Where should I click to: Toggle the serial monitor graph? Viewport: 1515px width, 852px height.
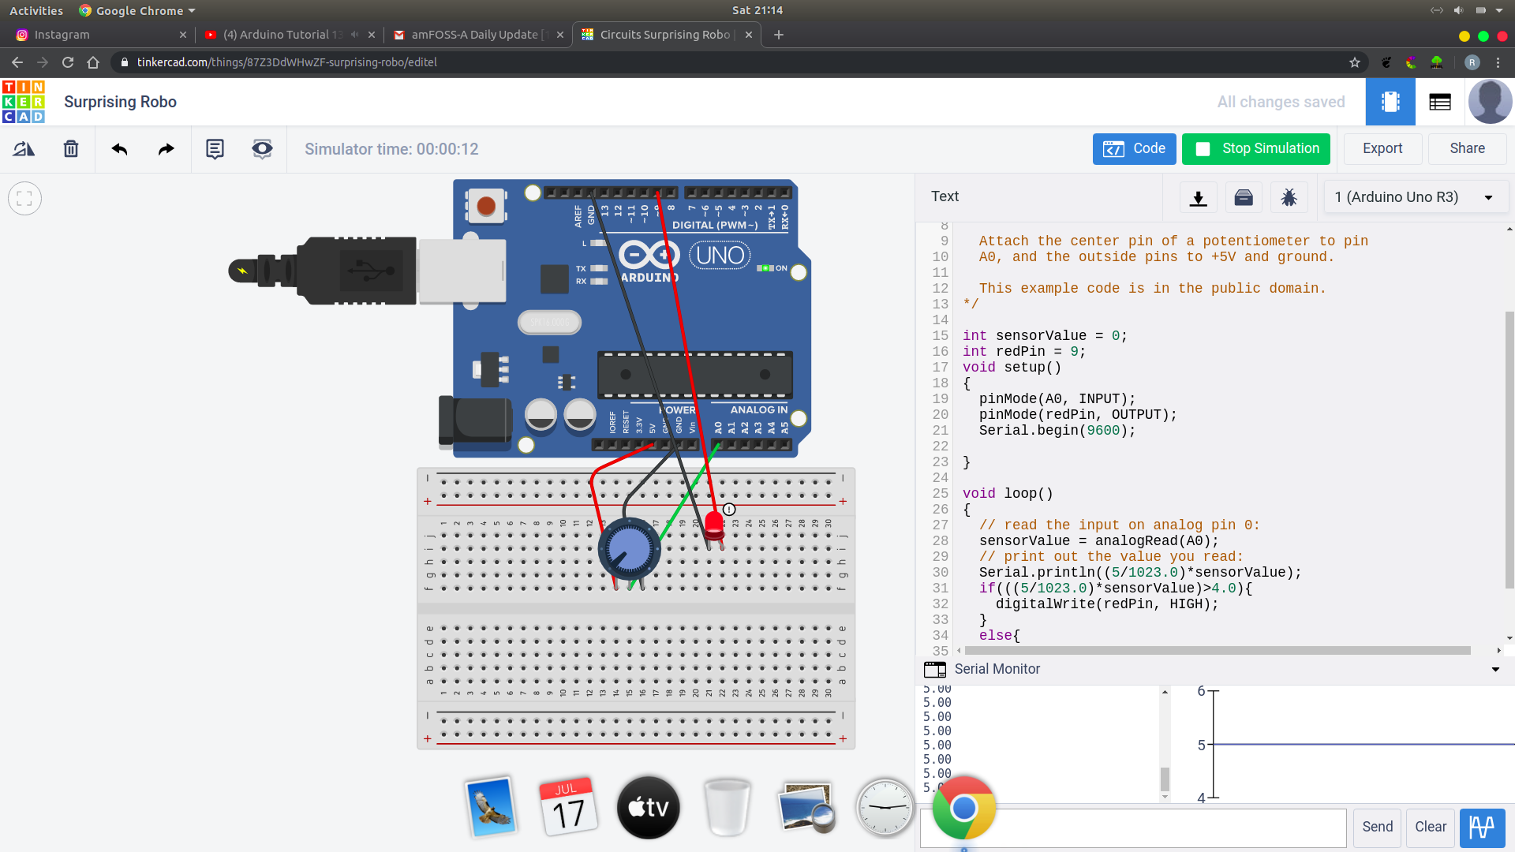tap(1482, 828)
